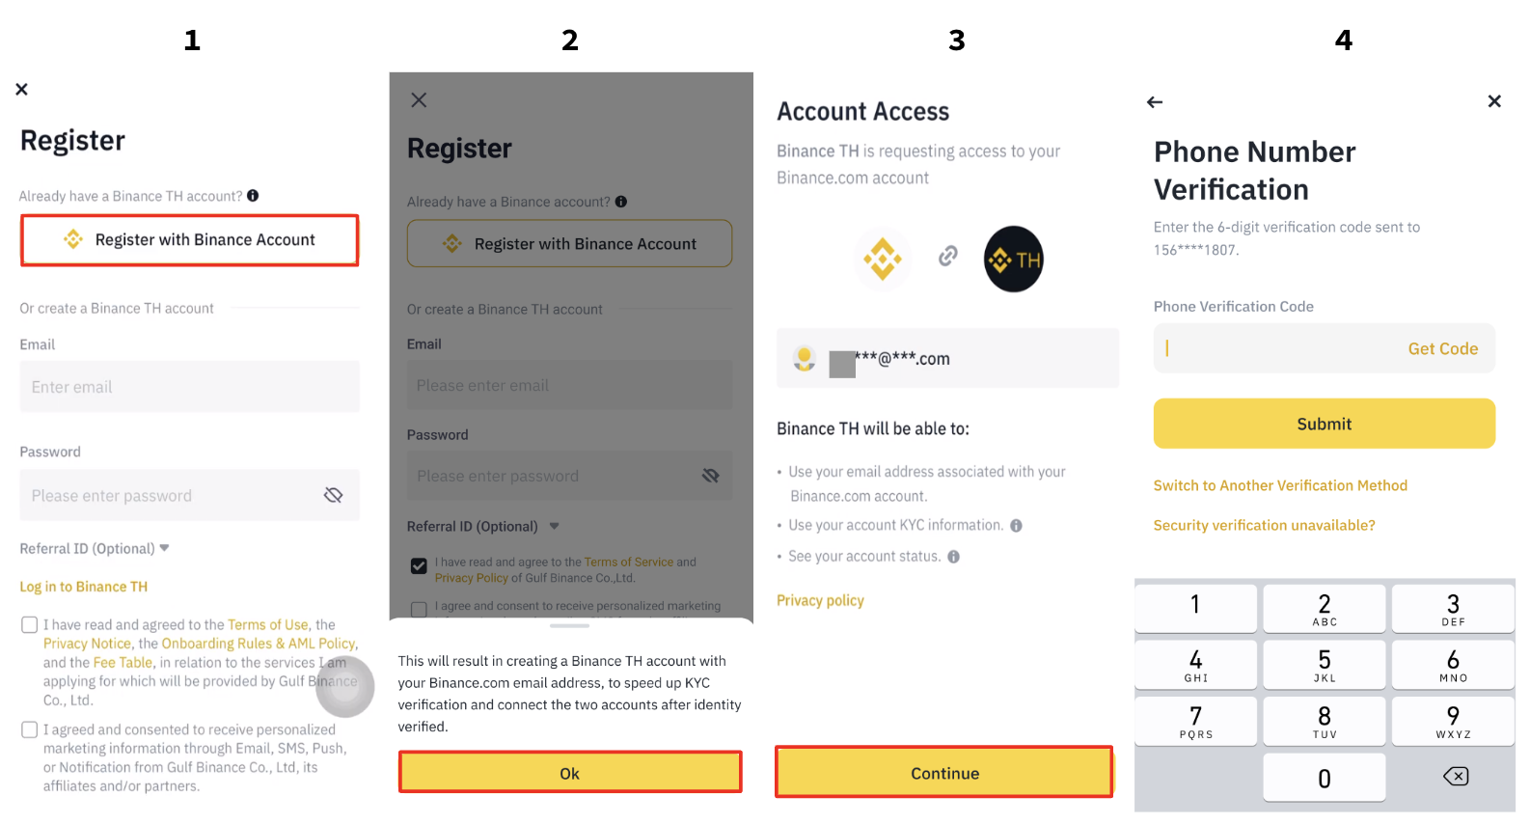Viewport: 1530px width, 824px height.
Task: Check the Terms of Use agreement checkbox in panel 1
Action: tap(30, 625)
